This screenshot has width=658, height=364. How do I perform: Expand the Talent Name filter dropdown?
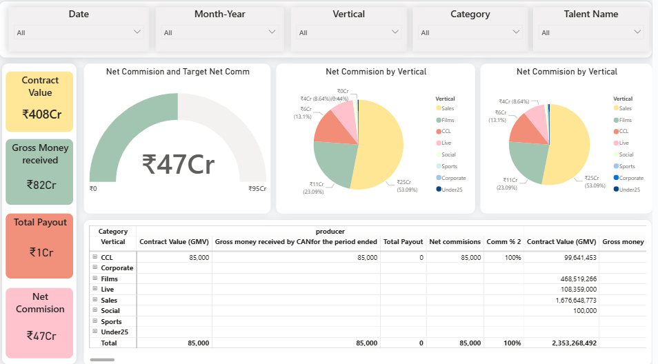coord(637,32)
